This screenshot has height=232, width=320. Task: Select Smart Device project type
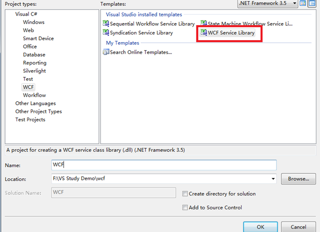coord(38,39)
